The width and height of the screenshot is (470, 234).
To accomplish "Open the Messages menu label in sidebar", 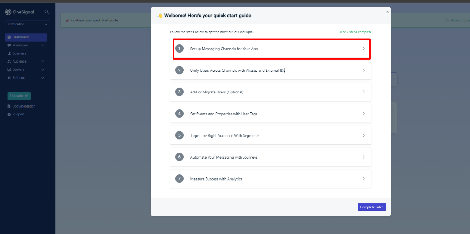I will [x=20, y=45].
